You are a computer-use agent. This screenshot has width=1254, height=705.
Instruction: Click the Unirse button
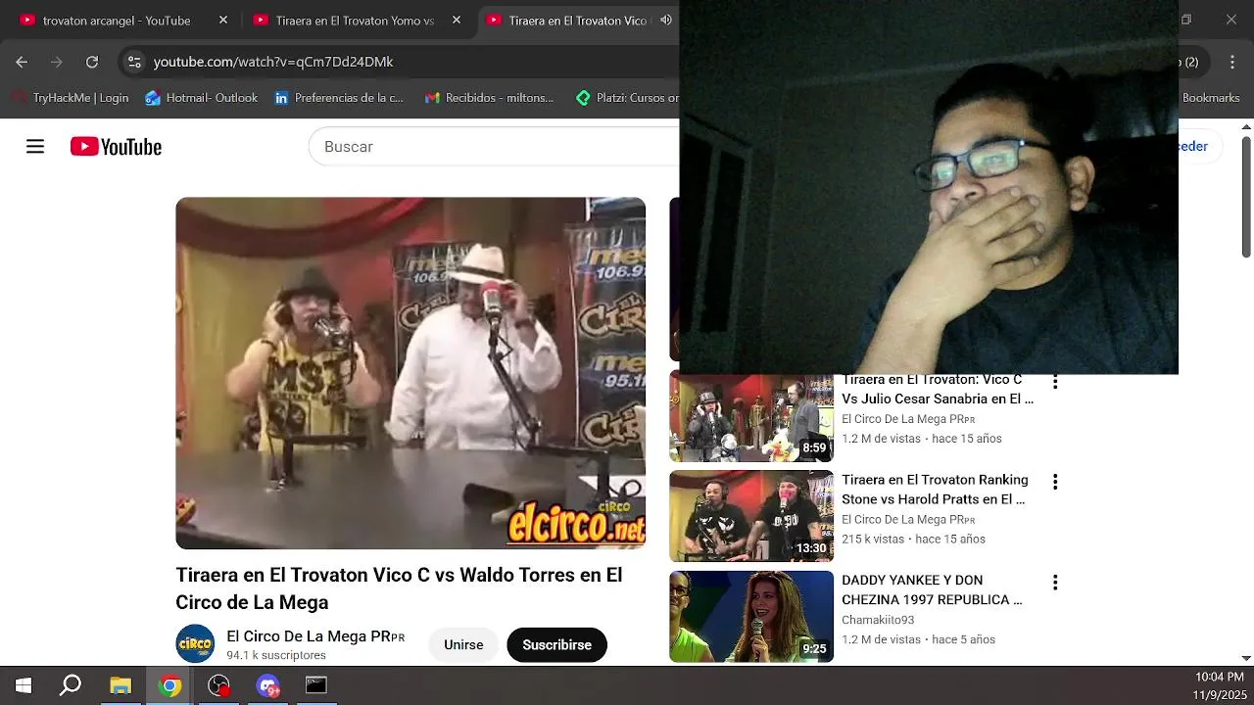[463, 645]
